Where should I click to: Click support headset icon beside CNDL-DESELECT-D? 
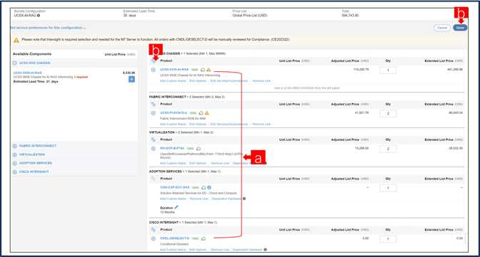point(204,238)
